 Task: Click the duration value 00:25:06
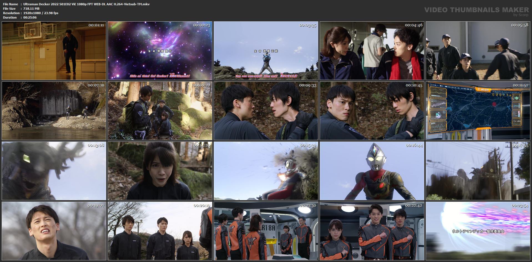click(30, 17)
